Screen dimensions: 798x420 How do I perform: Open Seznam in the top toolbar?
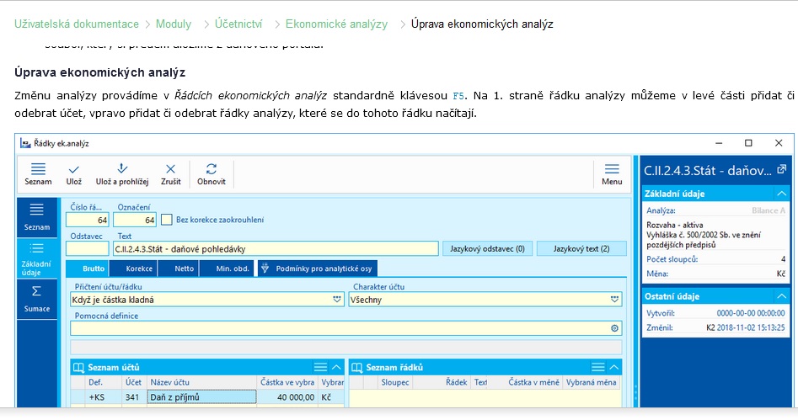tap(38, 174)
